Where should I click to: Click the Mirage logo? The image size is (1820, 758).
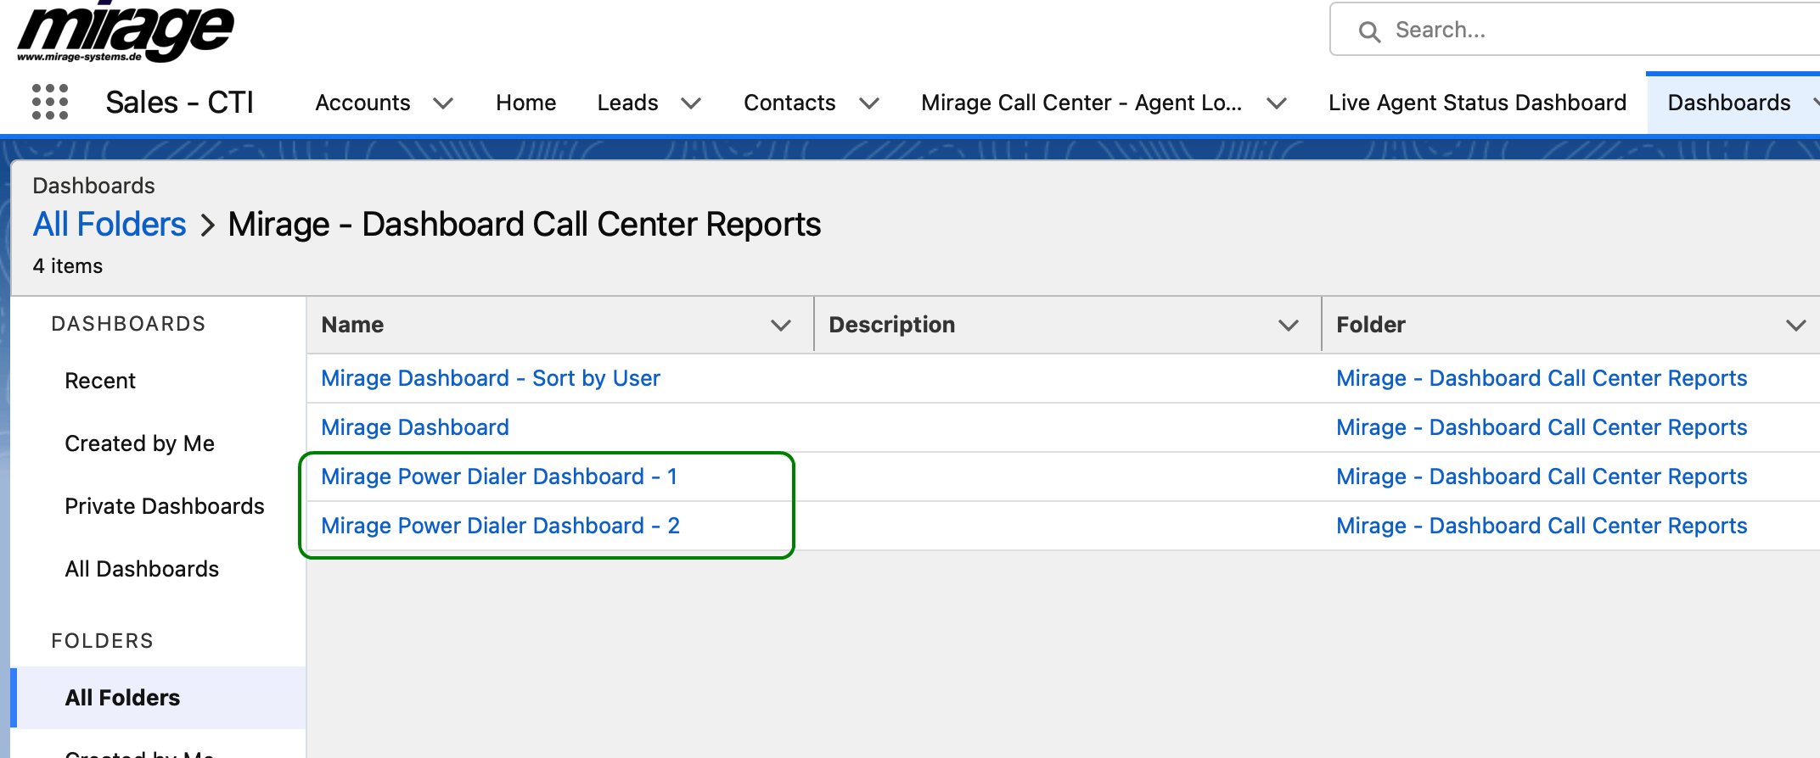point(126,32)
